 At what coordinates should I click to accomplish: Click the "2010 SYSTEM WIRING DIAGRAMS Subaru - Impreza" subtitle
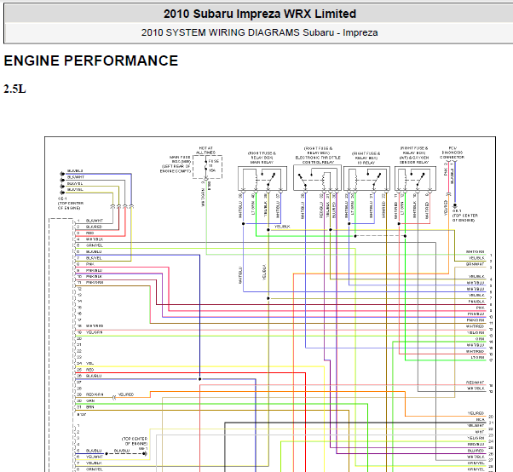pyautogui.click(x=259, y=32)
